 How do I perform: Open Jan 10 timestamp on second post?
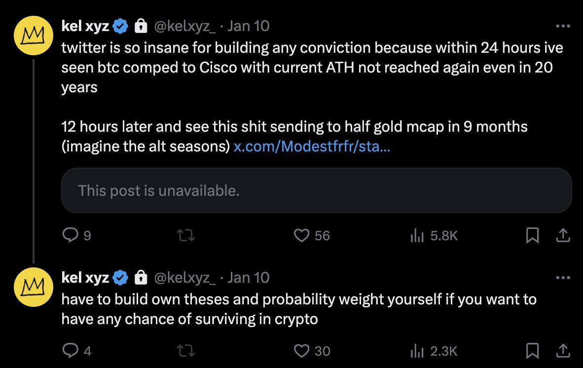249,278
